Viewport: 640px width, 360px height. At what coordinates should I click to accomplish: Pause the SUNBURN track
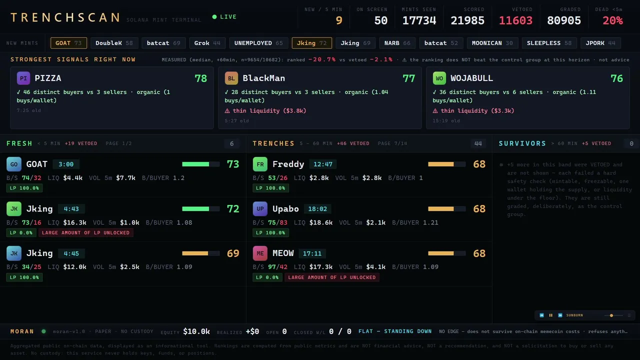coord(550,315)
